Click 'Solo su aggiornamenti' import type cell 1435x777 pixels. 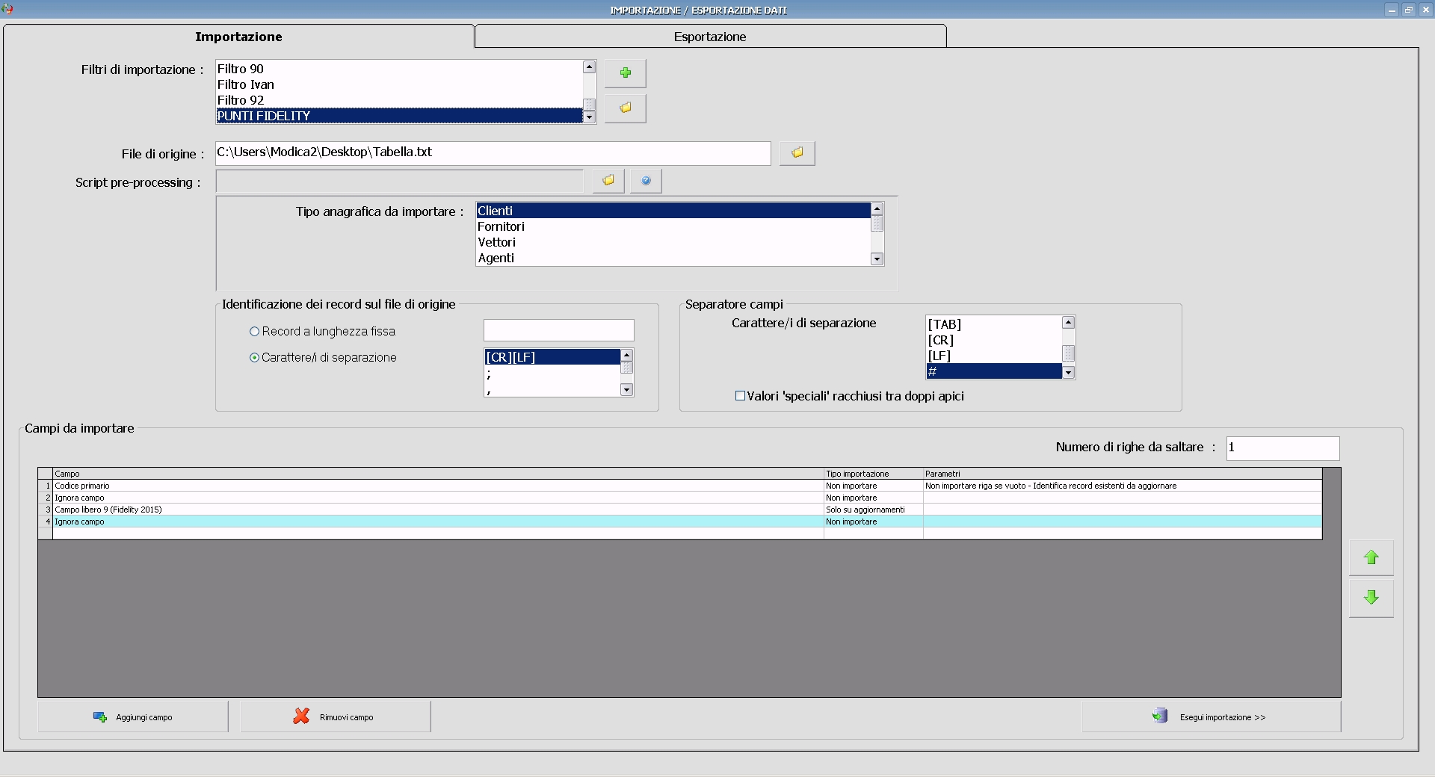point(873,510)
